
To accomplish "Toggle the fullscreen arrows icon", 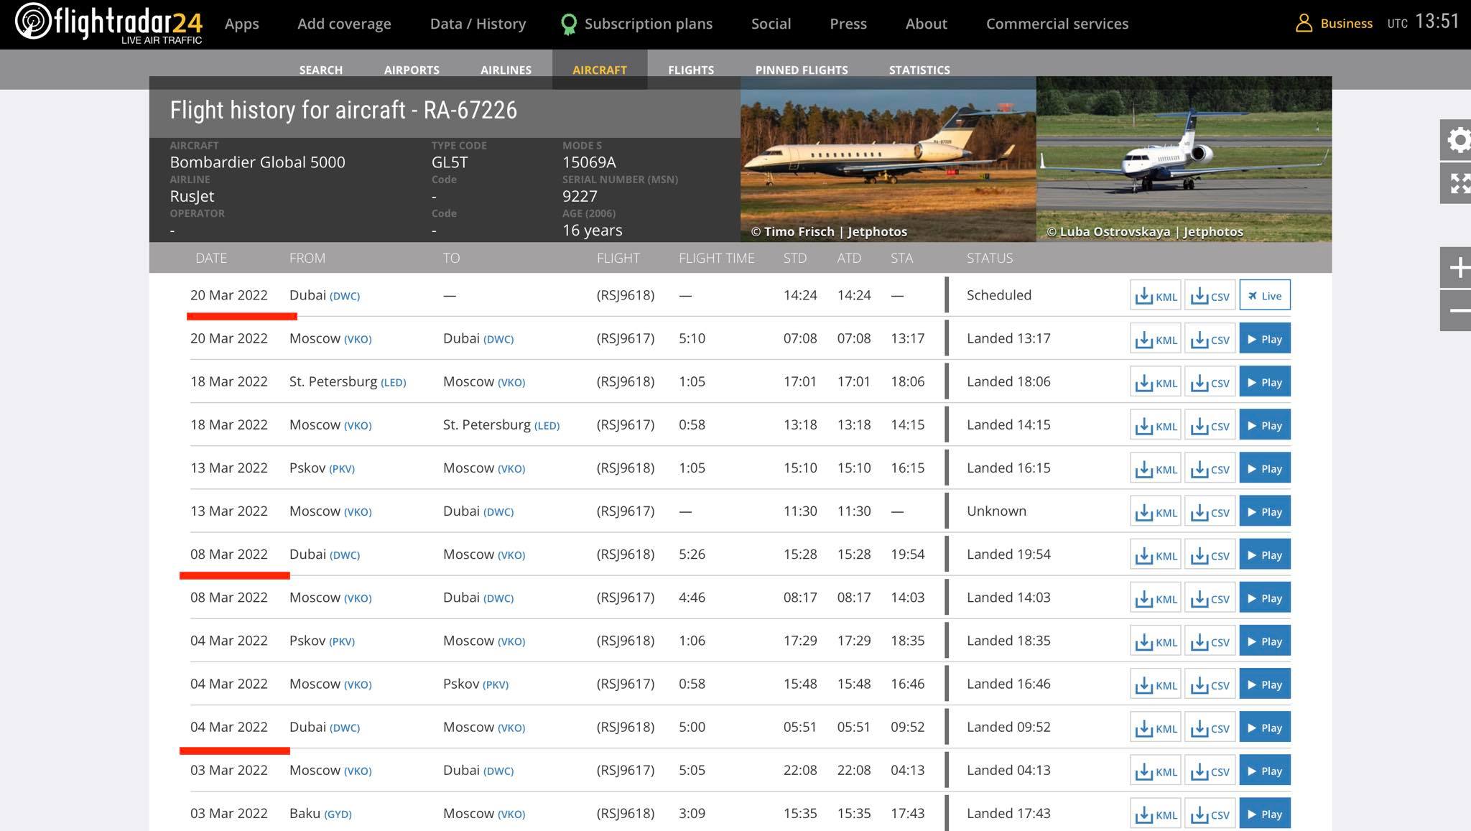I will tap(1459, 183).
